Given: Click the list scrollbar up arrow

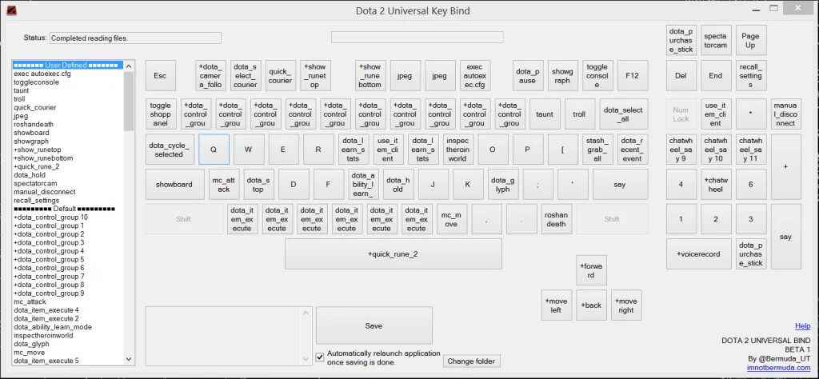Looking at the screenshot, I should click(x=129, y=66).
